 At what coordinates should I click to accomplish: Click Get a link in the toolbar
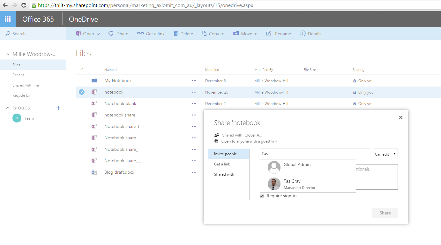click(151, 34)
